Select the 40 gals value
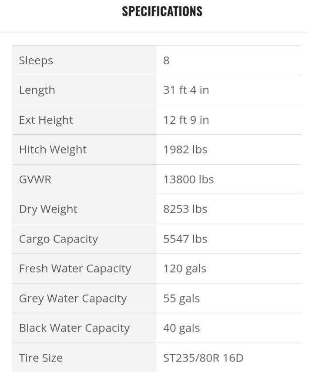This screenshot has height=372, width=309. pos(181,328)
